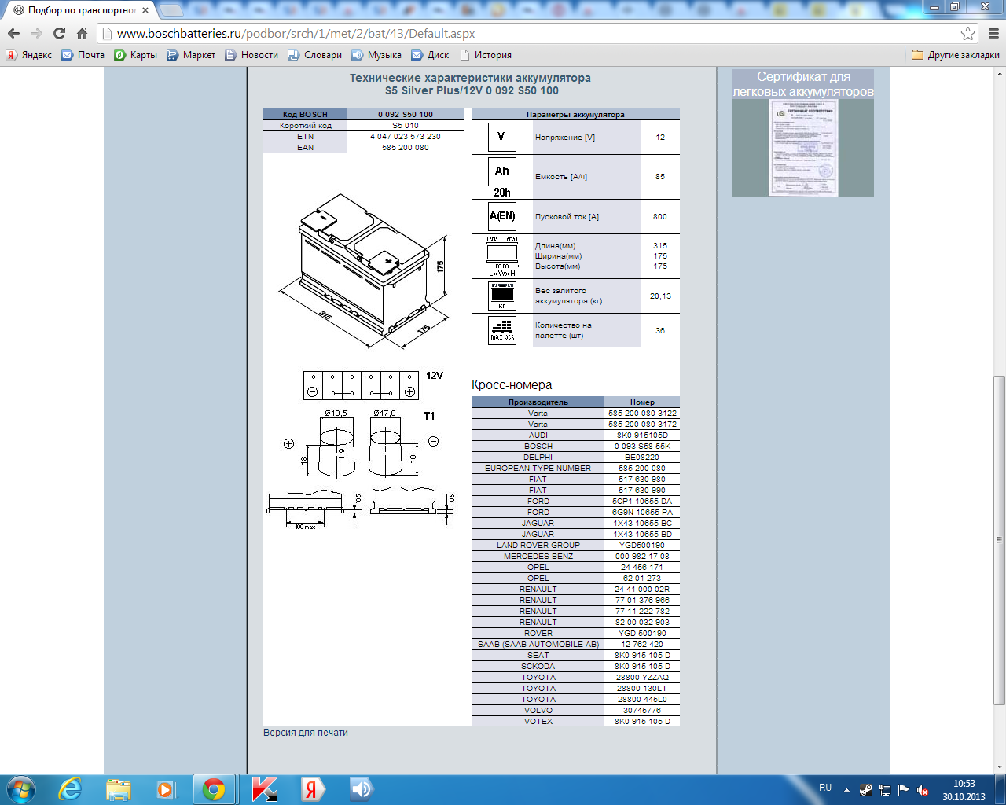Open the certificate thumbnail image
1006x805 pixels.
pos(803,148)
